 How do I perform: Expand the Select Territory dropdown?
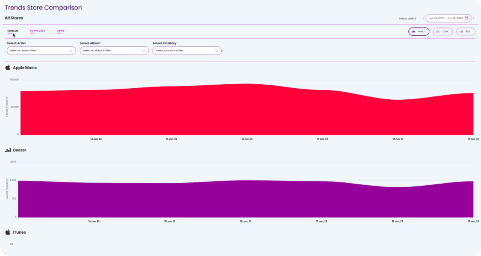[x=187, y=50]
